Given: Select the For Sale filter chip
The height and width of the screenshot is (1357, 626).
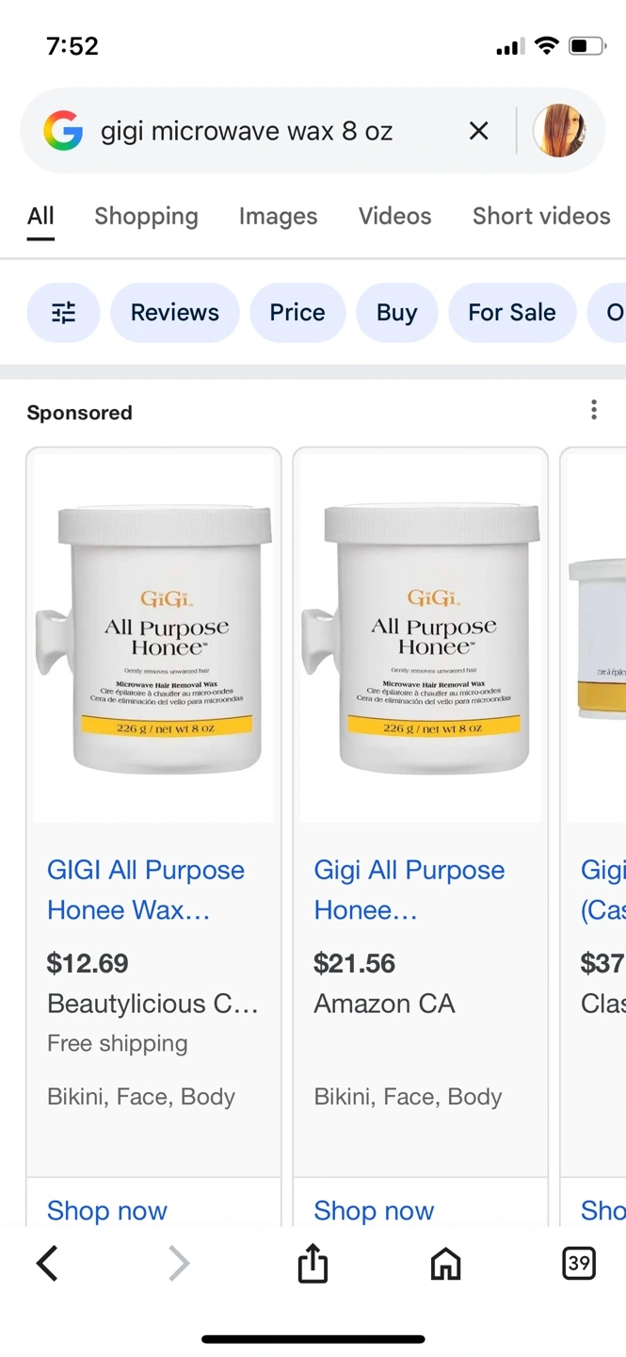Looking at the screenshot, I should coord(512,313).
